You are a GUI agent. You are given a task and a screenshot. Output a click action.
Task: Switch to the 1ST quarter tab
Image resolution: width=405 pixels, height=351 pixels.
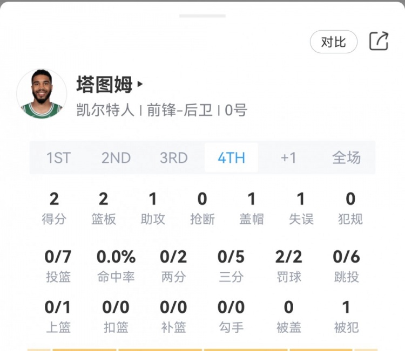[x=58, y=158]
